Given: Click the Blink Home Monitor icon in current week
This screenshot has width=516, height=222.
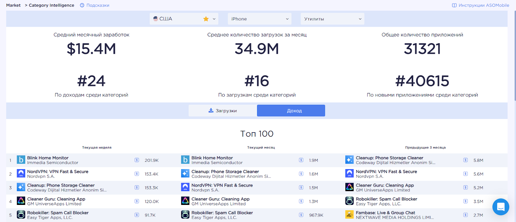Looking at the screenshot, I should (21, 160).
